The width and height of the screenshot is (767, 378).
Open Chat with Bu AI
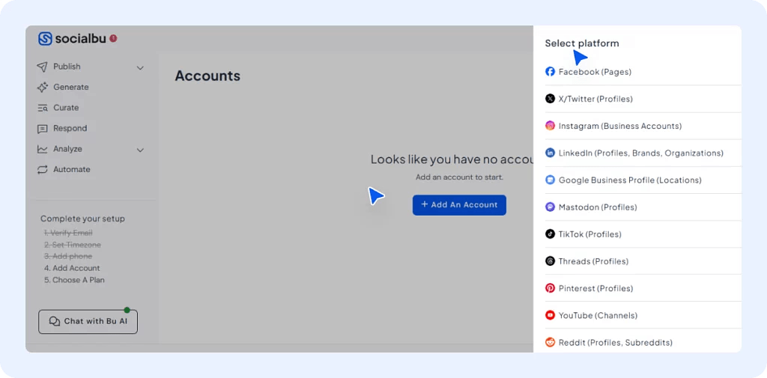[88, 321]
